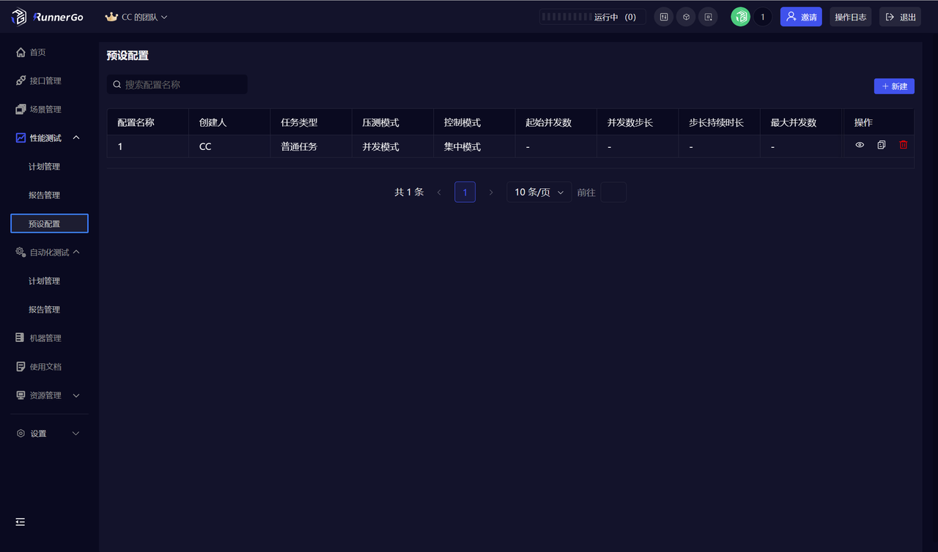Delete preset config "1" with red trash icon

(x=903, y=145)
